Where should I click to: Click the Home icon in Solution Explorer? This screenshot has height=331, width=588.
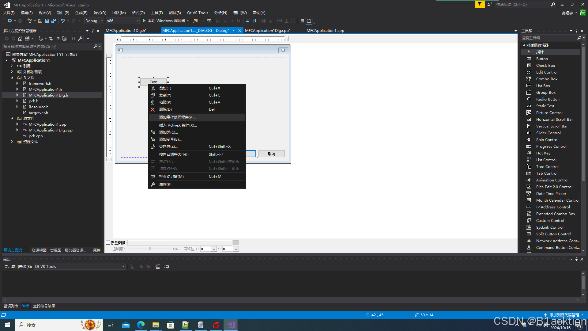pyautogui.click(x=20, y=39)
